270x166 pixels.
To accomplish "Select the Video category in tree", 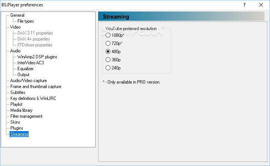I will (x=15, y=27).
